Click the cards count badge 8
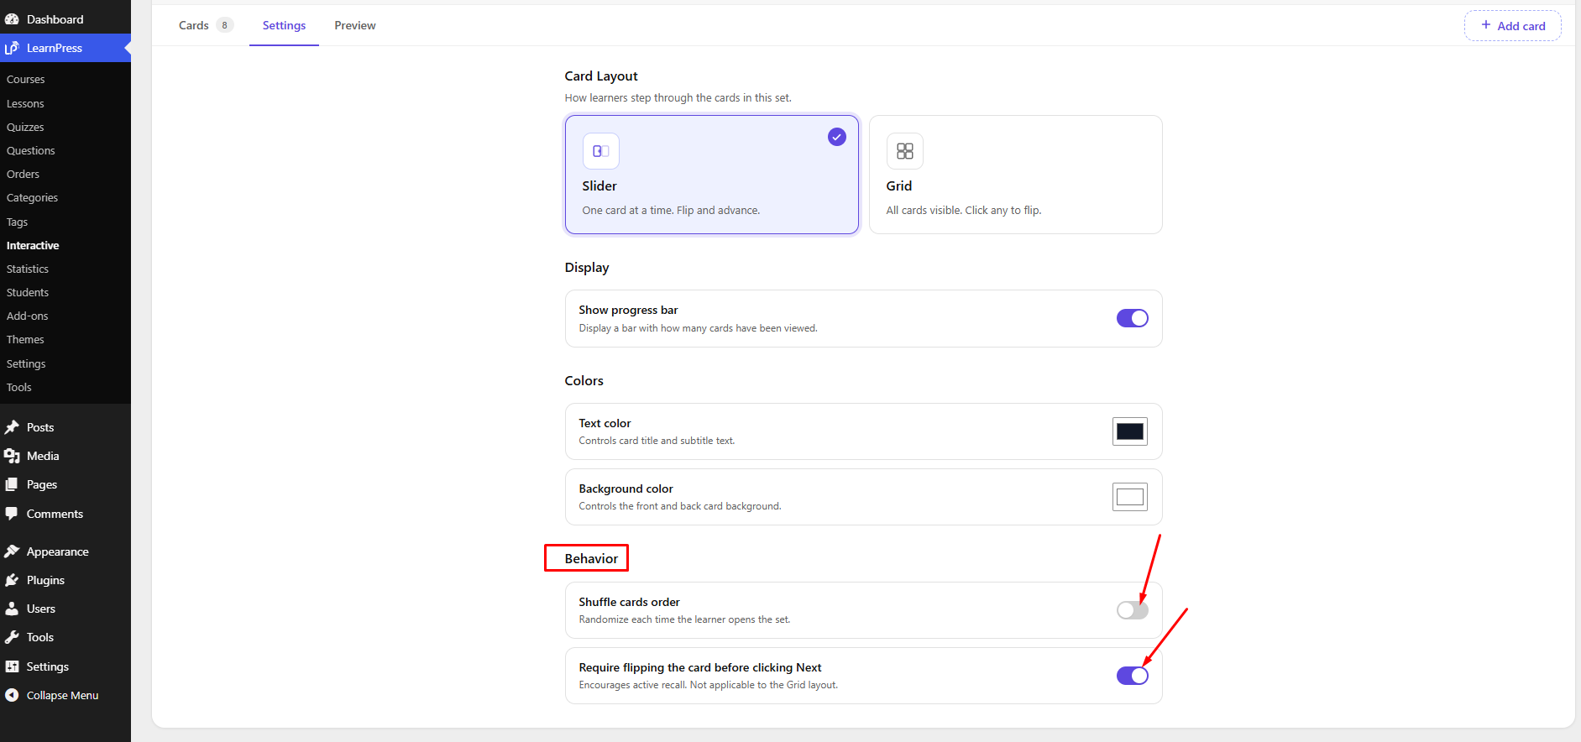The width and height of the screenshot is (1581, 742). [224, 25]
